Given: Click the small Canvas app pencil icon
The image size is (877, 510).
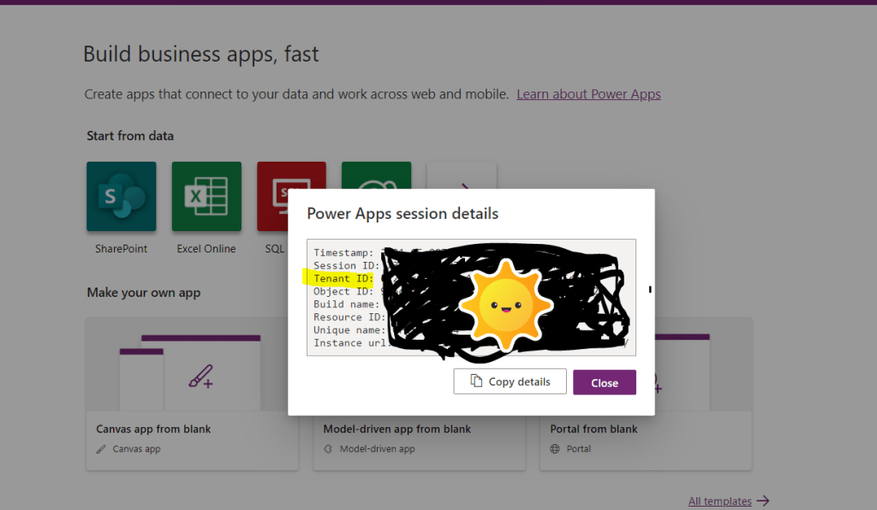Looking at the screenshot, I should coord(102,449).
